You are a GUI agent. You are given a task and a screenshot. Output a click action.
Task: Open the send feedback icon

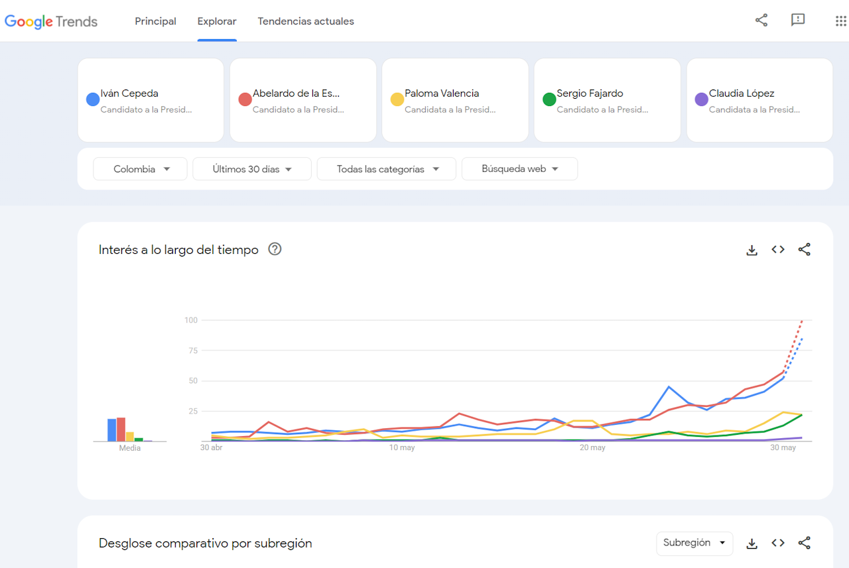798,21
